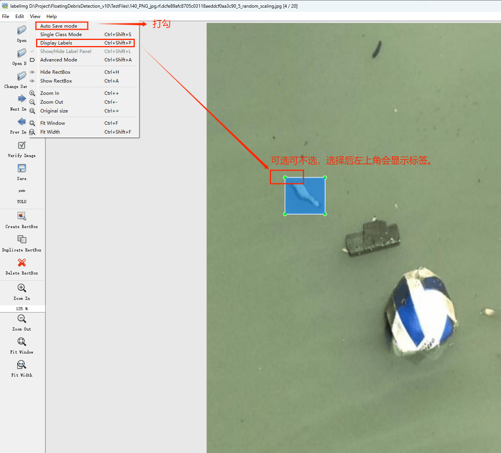This screenshot has height=453, width=501.
Task: Select the Create RectBox tool
Action: 22,216
